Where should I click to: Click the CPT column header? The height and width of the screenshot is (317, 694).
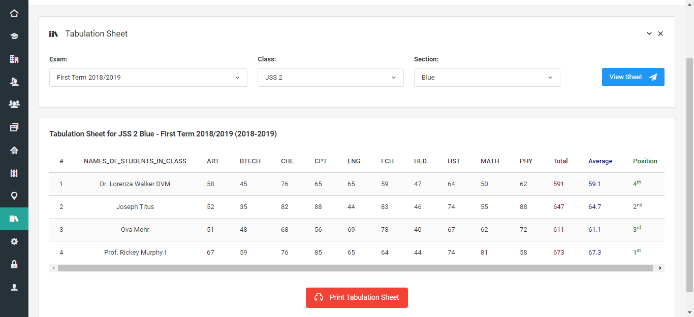(x=321, y=161)
